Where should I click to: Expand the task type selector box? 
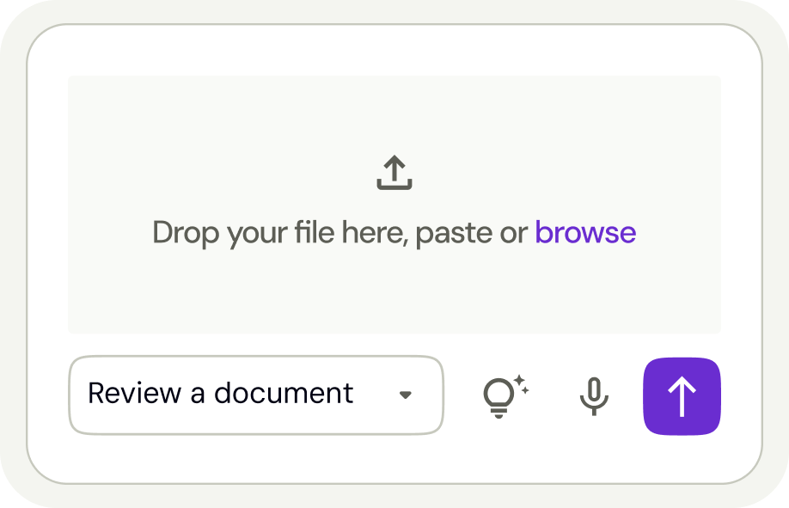point(255,395)
